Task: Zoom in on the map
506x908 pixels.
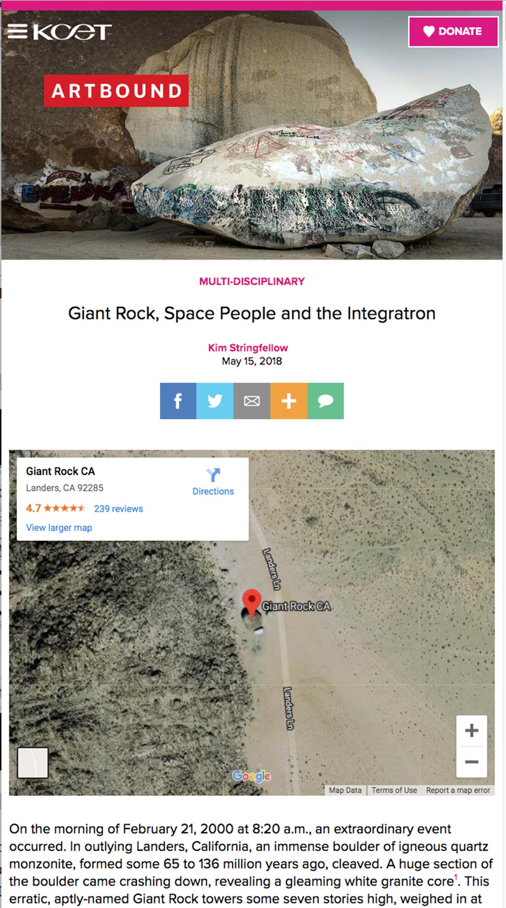Action: click(471, 731)
